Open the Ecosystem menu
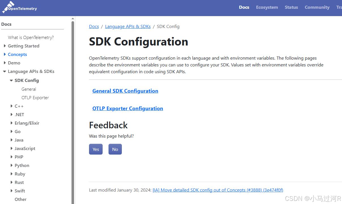Image resolution: width=342 pixels, height=204 pixels. click(x=267, y=7)
